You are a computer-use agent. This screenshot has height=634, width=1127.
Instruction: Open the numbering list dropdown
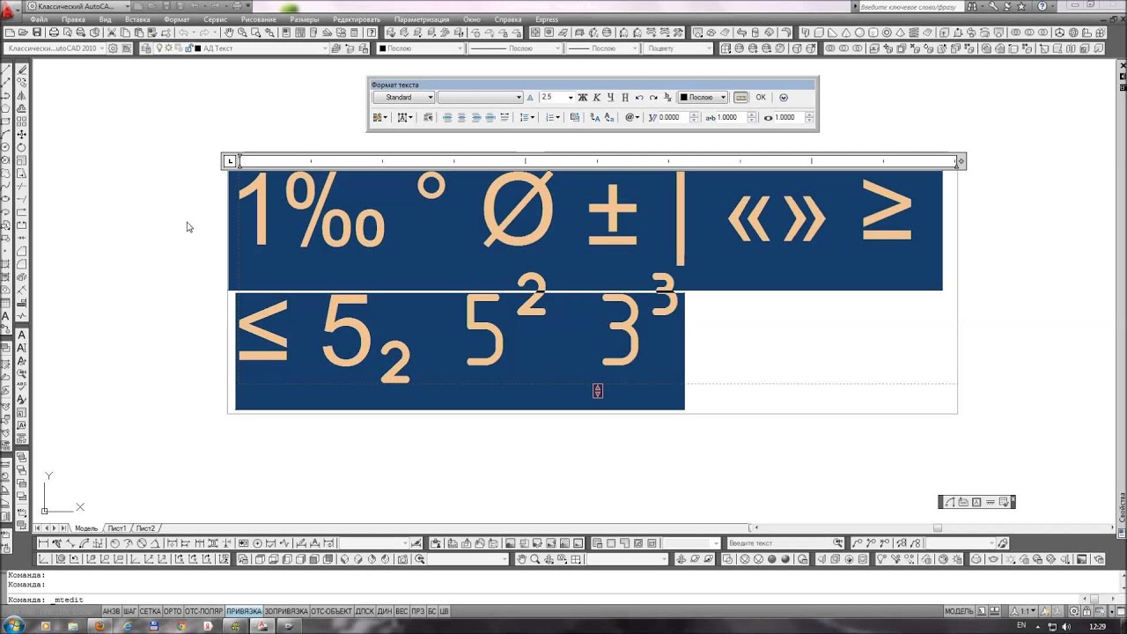coord(553,117)
